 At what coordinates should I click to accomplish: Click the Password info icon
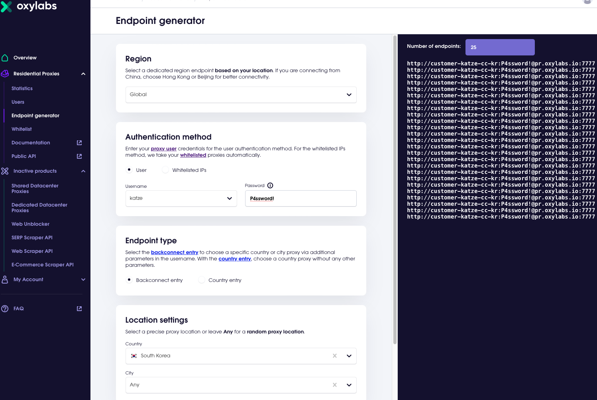pyautogui.click(x=270, y=185)
